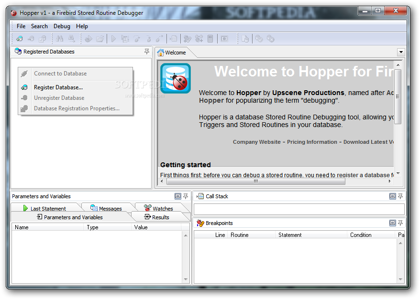Choose Unregister Database in context menu
This screenshot has width=420, height=299.
click(x=75, y=98)
